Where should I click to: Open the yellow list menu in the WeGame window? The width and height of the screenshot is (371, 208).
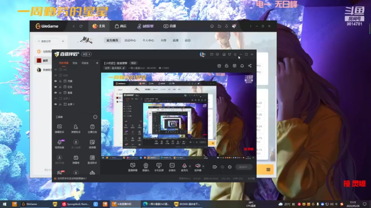[x=269, y=170]
